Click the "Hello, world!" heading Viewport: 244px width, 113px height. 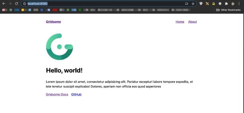(64, 70)
